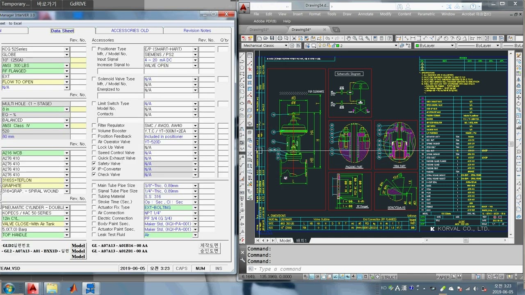Expand the Mechanical Classic workspace dropdown

point(286,45)
